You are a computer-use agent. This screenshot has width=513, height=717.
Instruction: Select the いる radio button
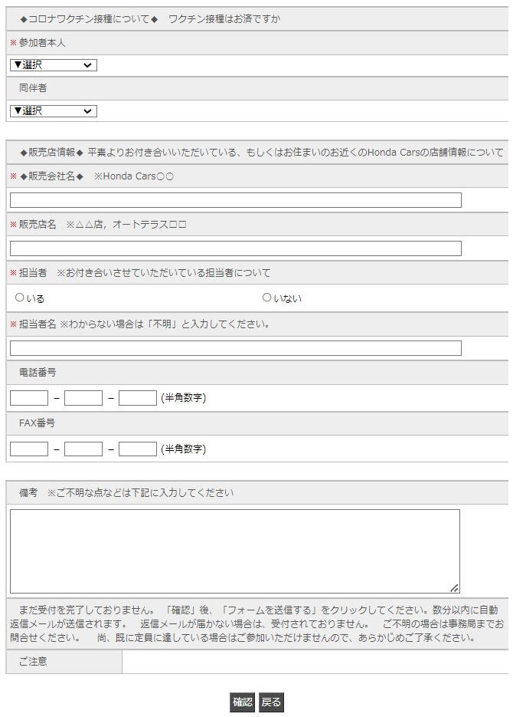(x=20, y=298)
